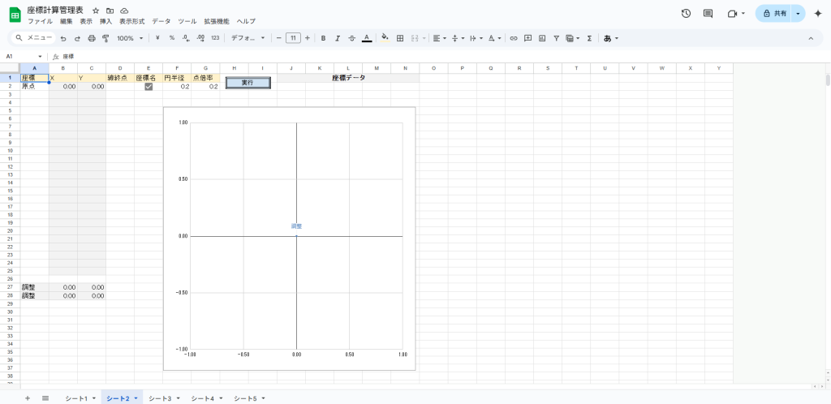Click the insert chart icon

pyautogui.click(x=542, y=38)
